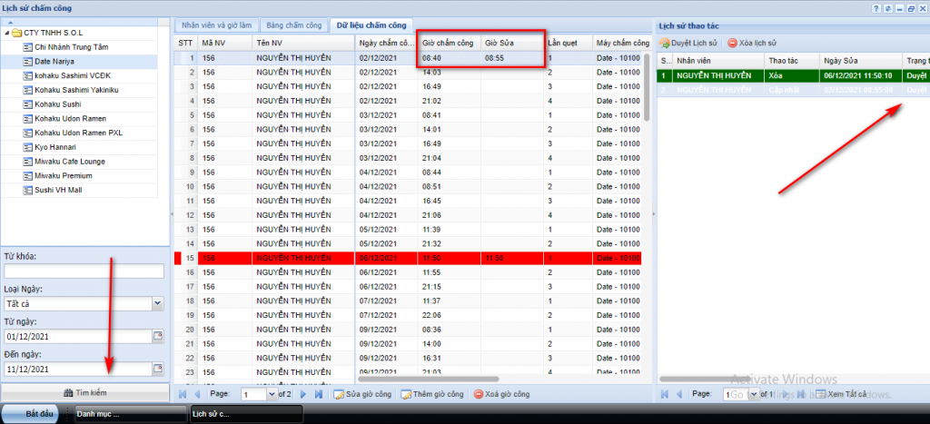
Task: Sort by Mã NV column header
Action: pos(225,43)
